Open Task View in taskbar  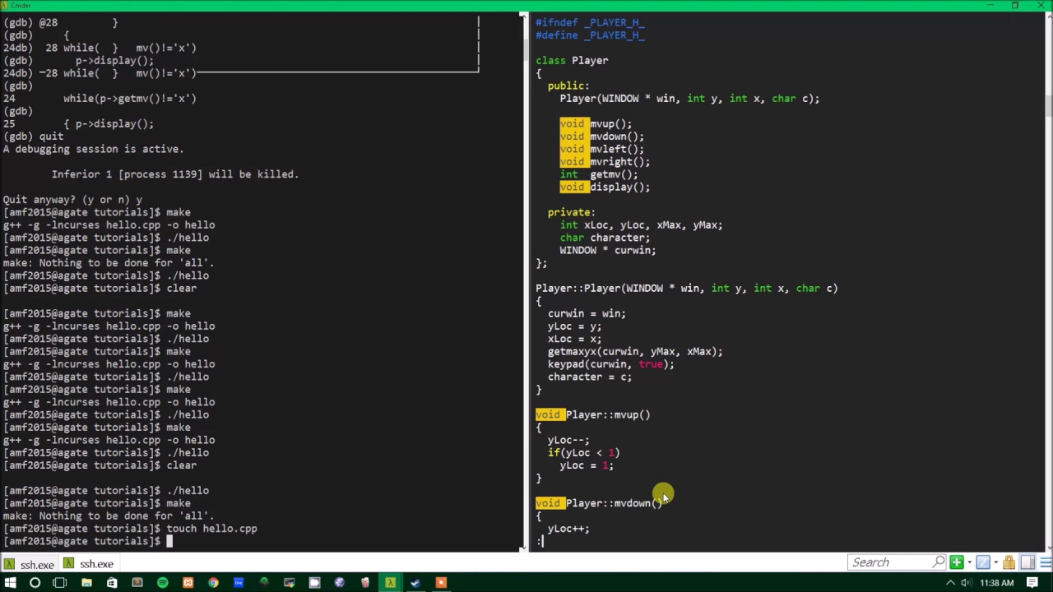[60, 583]
